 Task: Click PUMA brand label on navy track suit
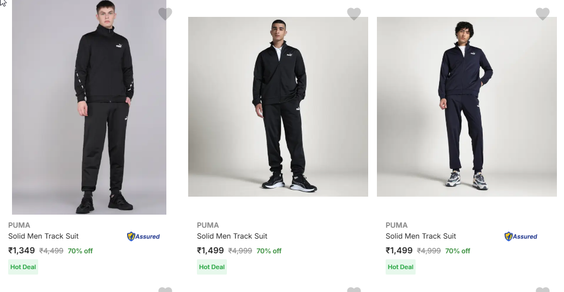pos(397,225)
